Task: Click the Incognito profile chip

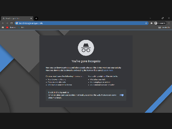Action: (160, 23)
